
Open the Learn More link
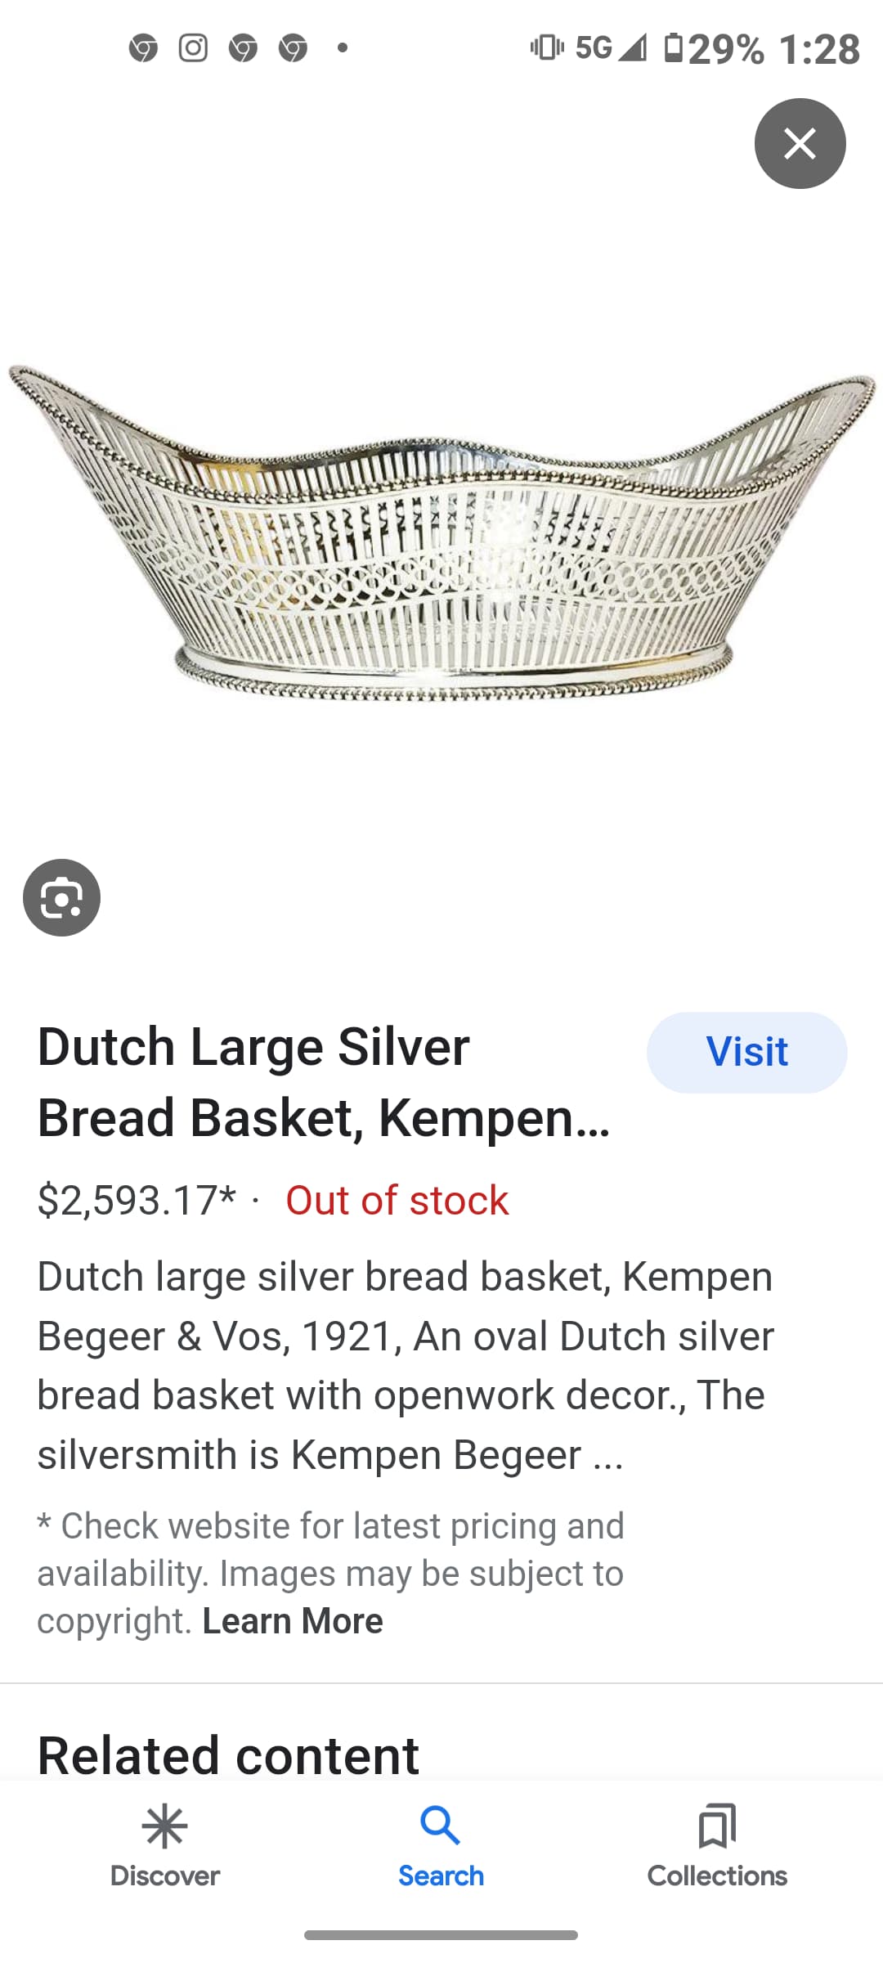[x=293, y=1620]
